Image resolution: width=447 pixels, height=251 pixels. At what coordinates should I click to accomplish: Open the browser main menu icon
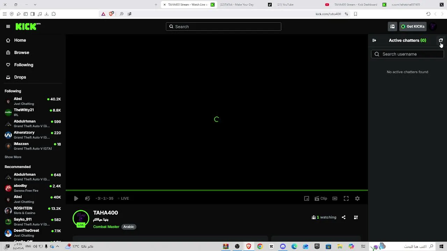(5, 14)
